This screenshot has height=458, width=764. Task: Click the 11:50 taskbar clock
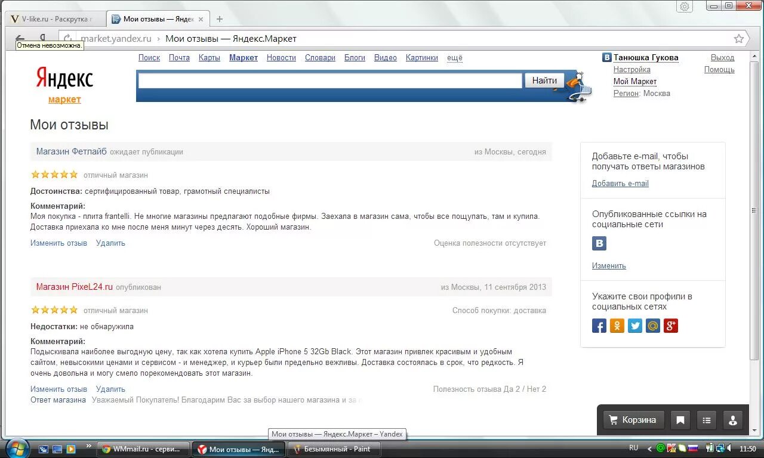pos(748,448)
